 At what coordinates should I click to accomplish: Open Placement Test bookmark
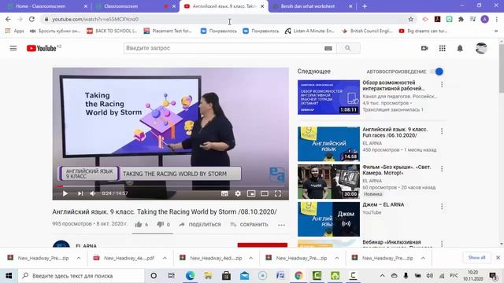point(168,31)
